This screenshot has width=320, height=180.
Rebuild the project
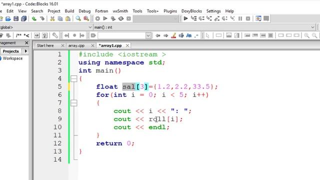coord(121,19)
